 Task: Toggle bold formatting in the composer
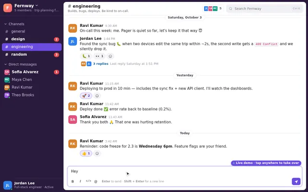pyautogui.click(x=73, y=181)
